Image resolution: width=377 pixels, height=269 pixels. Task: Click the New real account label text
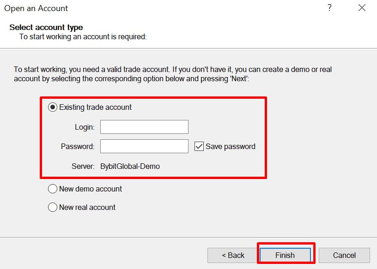click(87, 207)
